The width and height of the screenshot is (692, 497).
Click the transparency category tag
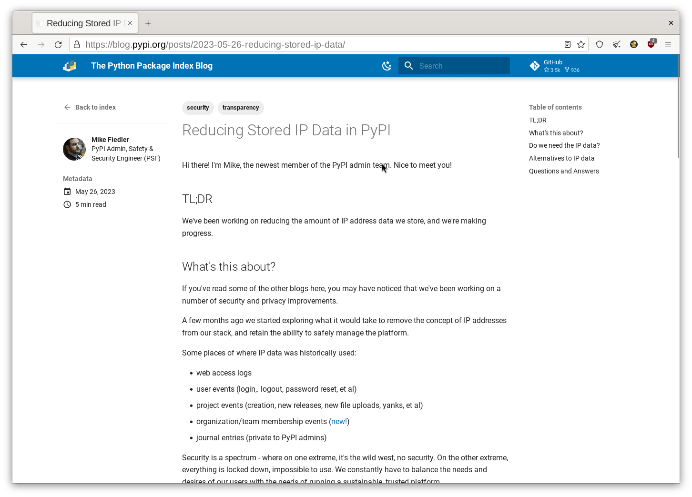pos(241,108)
